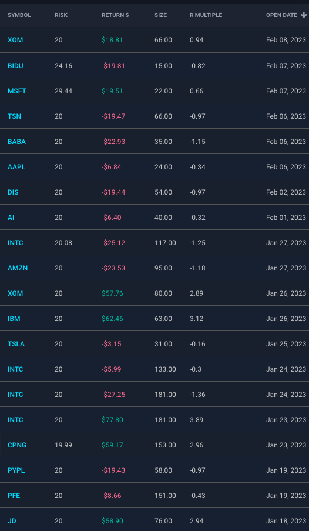Image resolution: width=309 pixels, height=531 pixels.
Task: Select the -1.36 R multiple value
Action: pos(197,395)
